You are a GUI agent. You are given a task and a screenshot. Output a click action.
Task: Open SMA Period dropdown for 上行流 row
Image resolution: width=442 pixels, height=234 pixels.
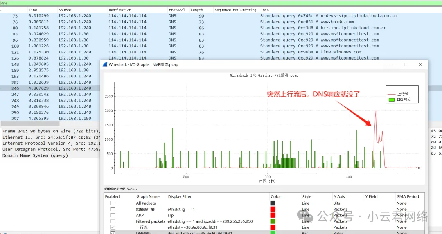click(401, 227)
